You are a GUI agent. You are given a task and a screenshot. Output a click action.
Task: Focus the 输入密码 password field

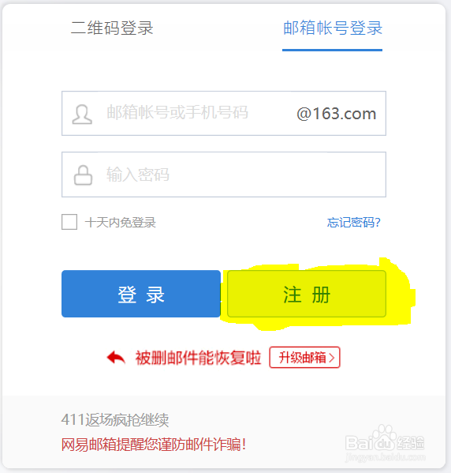click(224, 175)
